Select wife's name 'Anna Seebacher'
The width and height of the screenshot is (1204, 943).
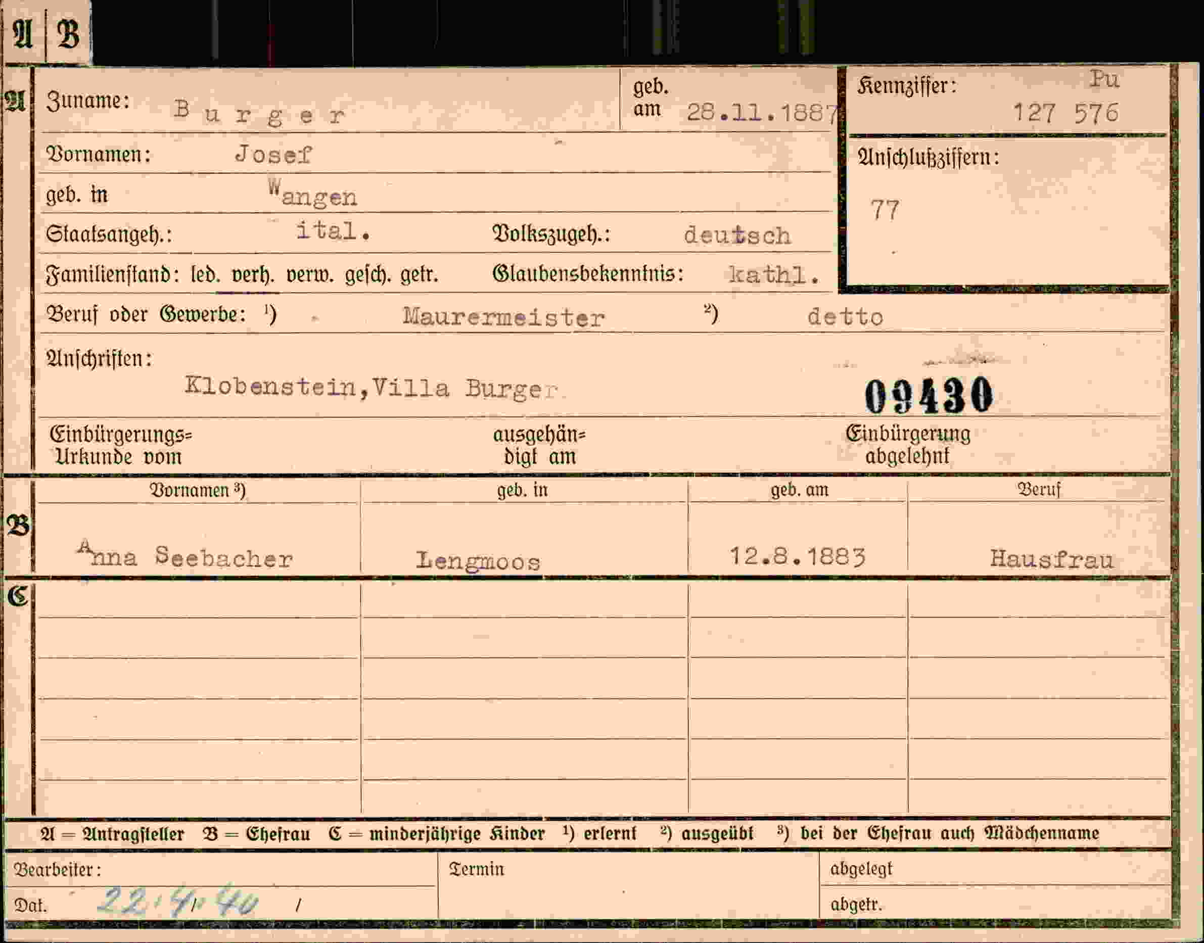[x=185, y=555]
